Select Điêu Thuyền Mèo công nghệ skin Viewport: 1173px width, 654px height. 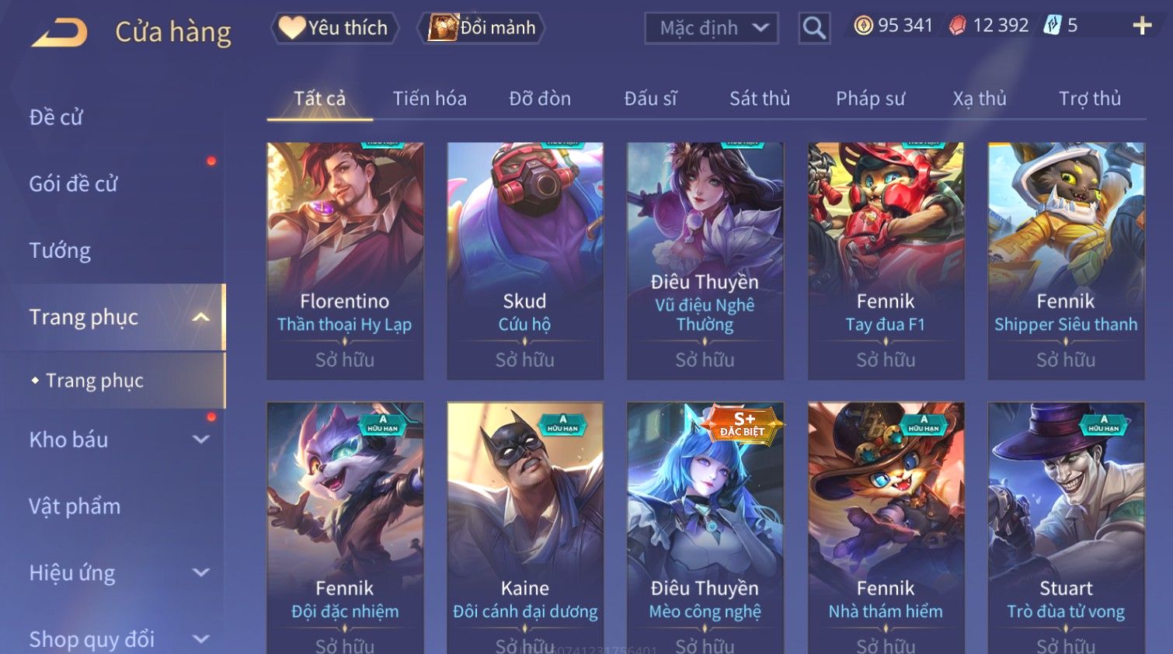705,528
